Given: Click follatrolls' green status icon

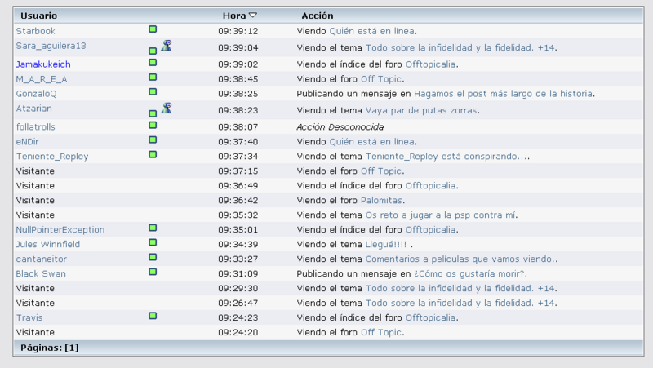Looking at the screenshot, I should [x=153, y=125].
